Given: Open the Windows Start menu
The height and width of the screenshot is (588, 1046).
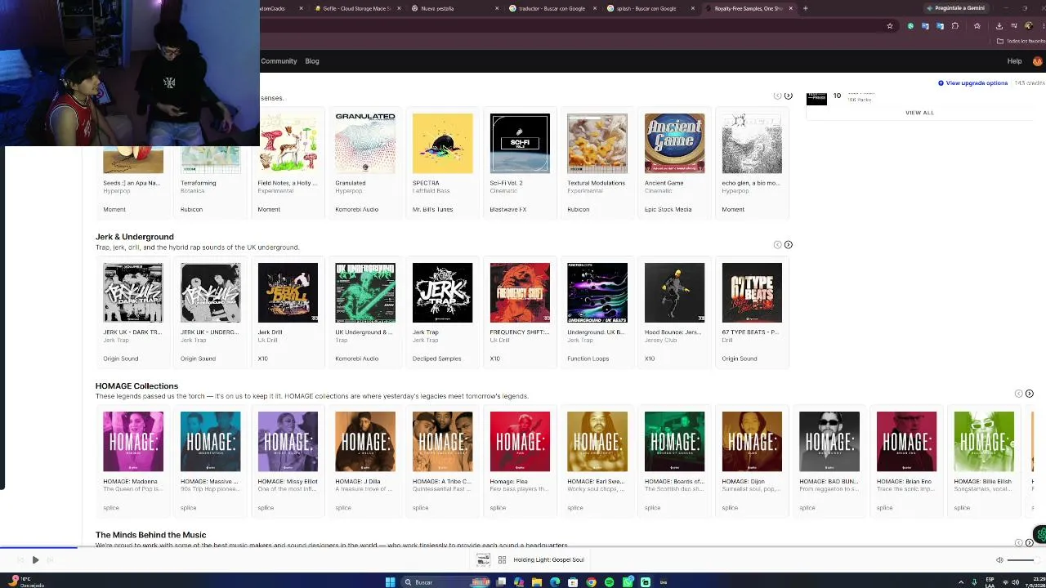Looking at the screenshot, I should [391, 582].
